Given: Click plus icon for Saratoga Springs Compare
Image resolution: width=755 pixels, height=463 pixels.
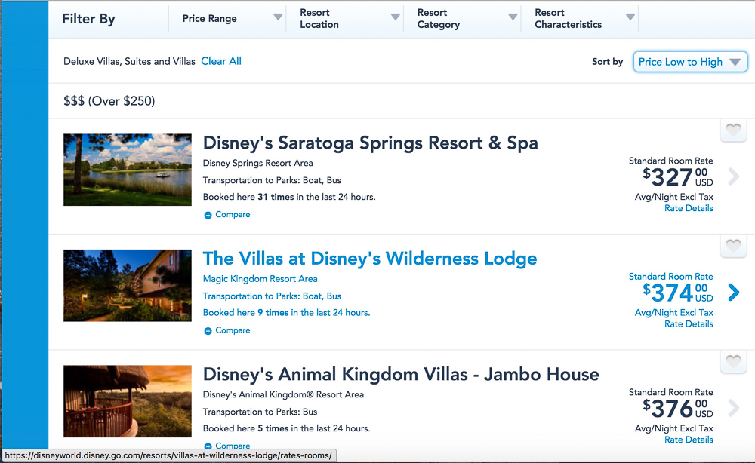Looking at the screenshot, I should coord(208,215).
